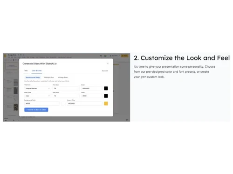Click the Customize the Look and Feel heading
The width and height of the screenshot is (233, 174).
[x=182, y=58]
